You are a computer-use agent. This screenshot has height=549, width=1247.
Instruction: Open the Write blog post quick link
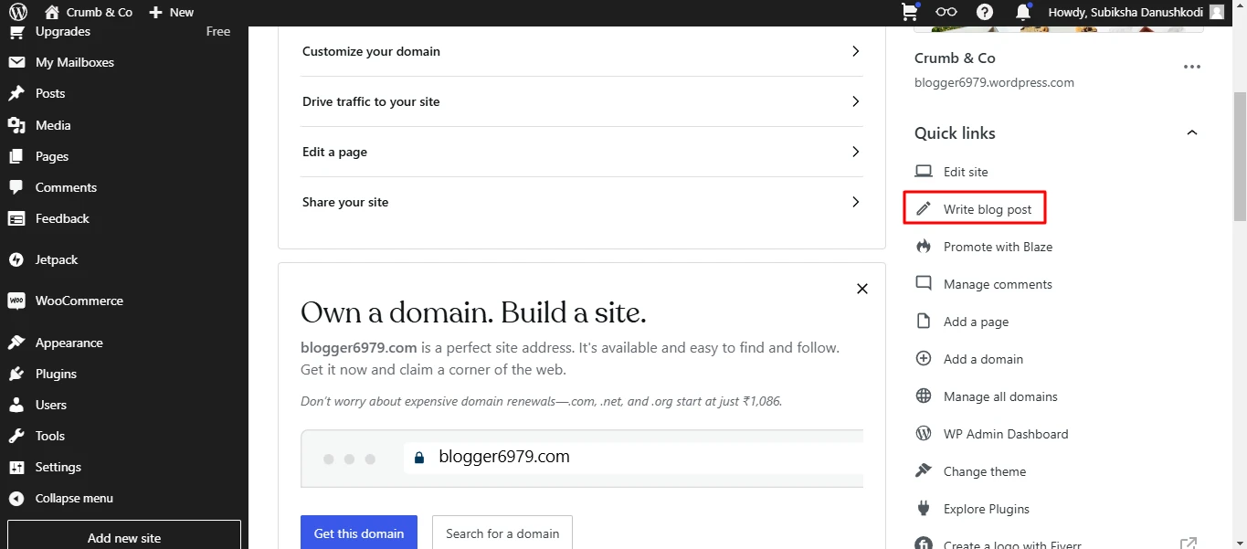[987, 209]
